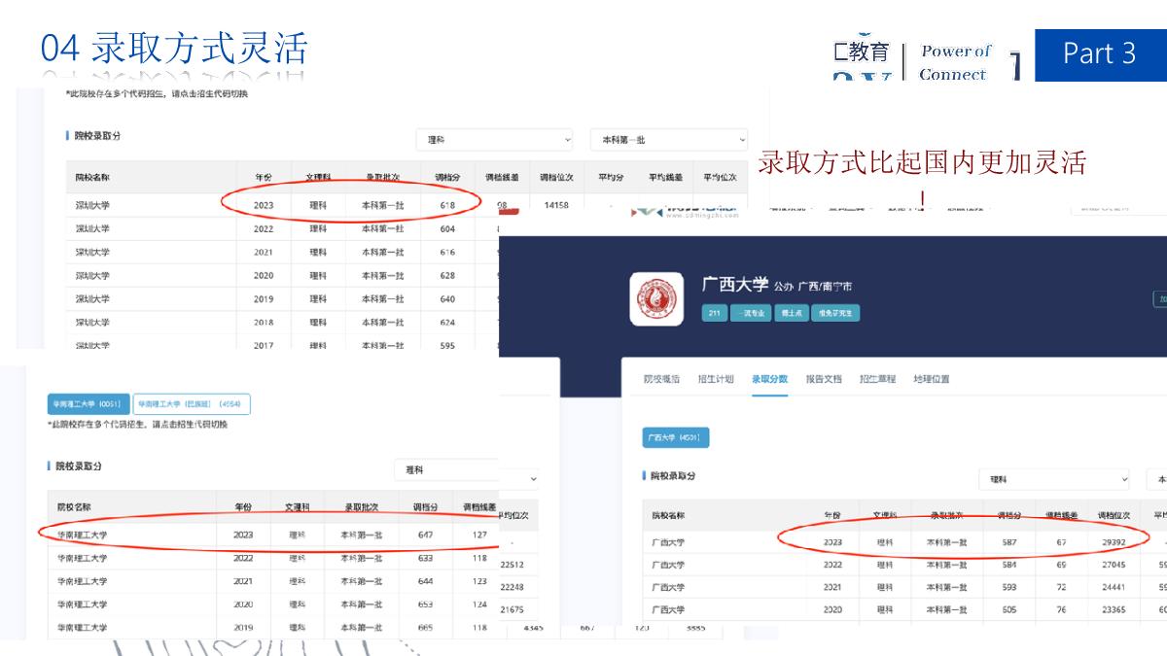Click the 一流专业 tag badge
Screen dimensions: 1167x656
point(751,314)
